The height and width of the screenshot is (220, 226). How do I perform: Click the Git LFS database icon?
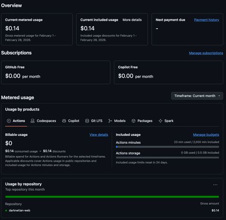[87, 121]
